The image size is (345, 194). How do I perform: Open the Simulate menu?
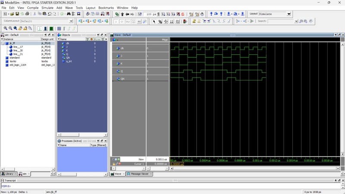point(47,8)
